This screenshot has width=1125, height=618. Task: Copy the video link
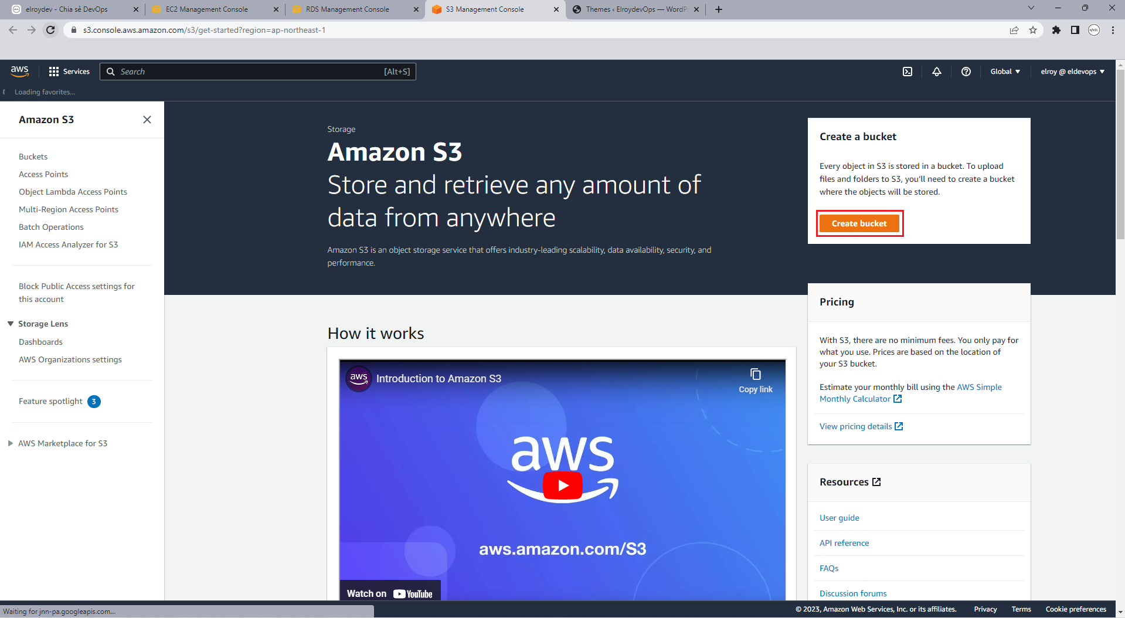pyautogui.click(x=756, y=381)
